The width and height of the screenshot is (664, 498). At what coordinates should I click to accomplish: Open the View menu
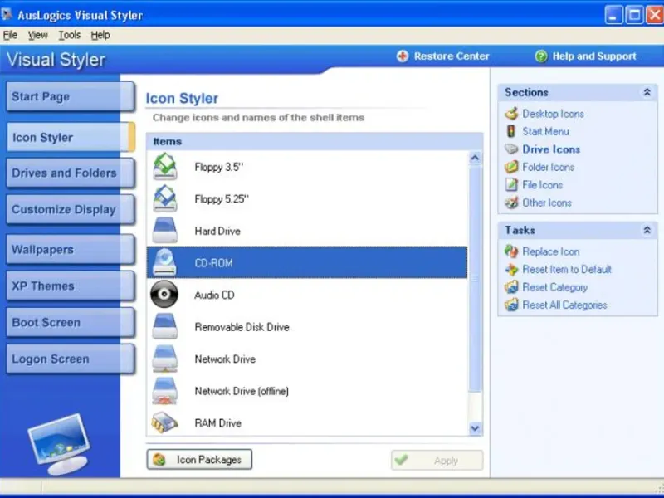click(37, 35)
